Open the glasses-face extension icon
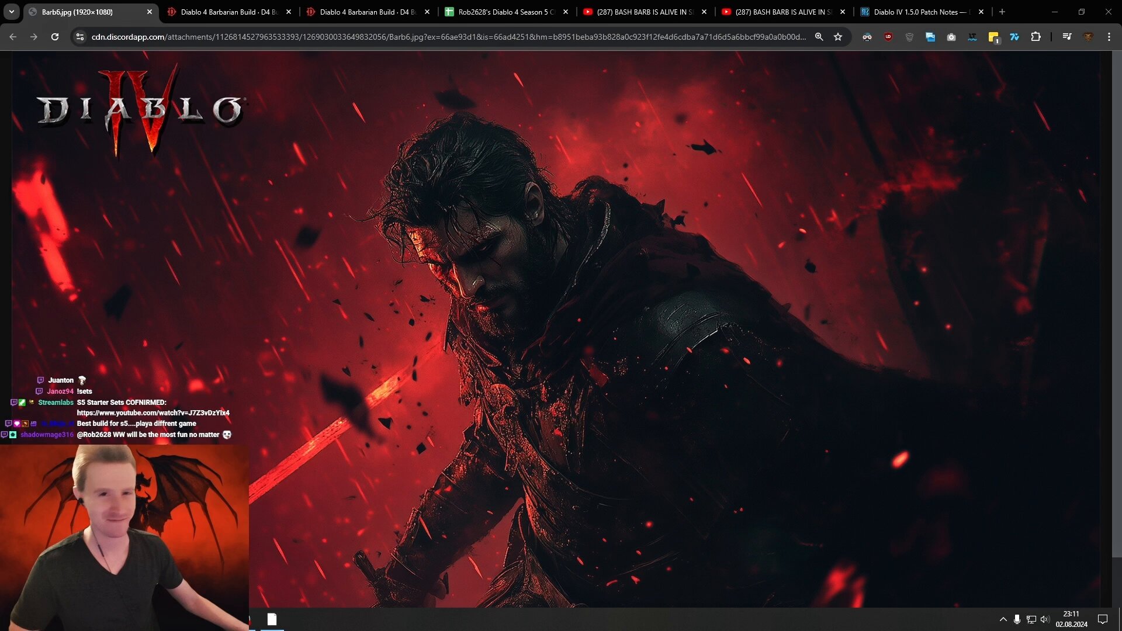Image resolution: width=1122 pixels, height=631 pixels. (x=867, y=37)
